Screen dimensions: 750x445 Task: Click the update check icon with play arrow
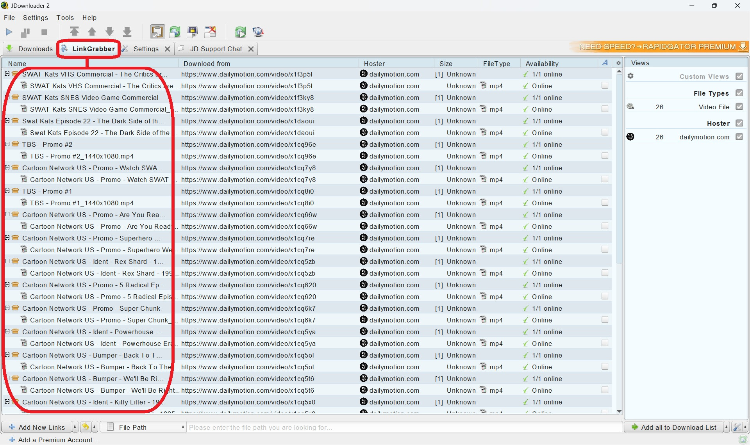(240, 32)
